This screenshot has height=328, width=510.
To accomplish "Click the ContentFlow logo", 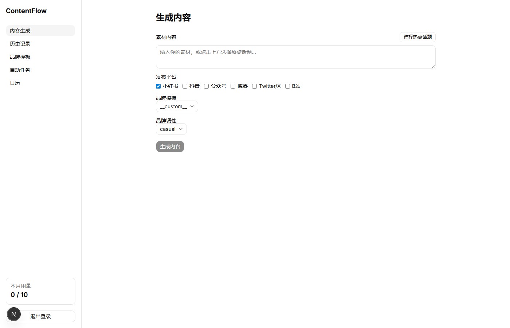I will pos(26,11).
